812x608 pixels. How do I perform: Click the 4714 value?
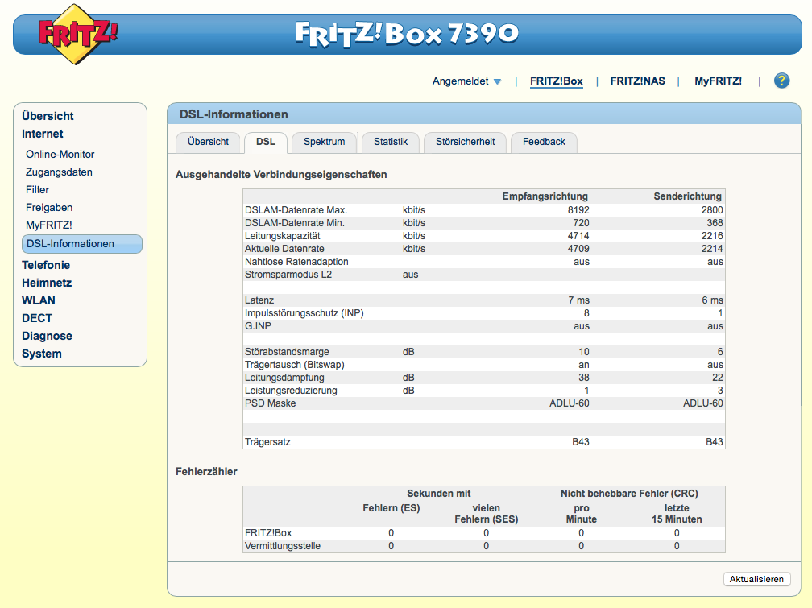[x=578, y=236]
